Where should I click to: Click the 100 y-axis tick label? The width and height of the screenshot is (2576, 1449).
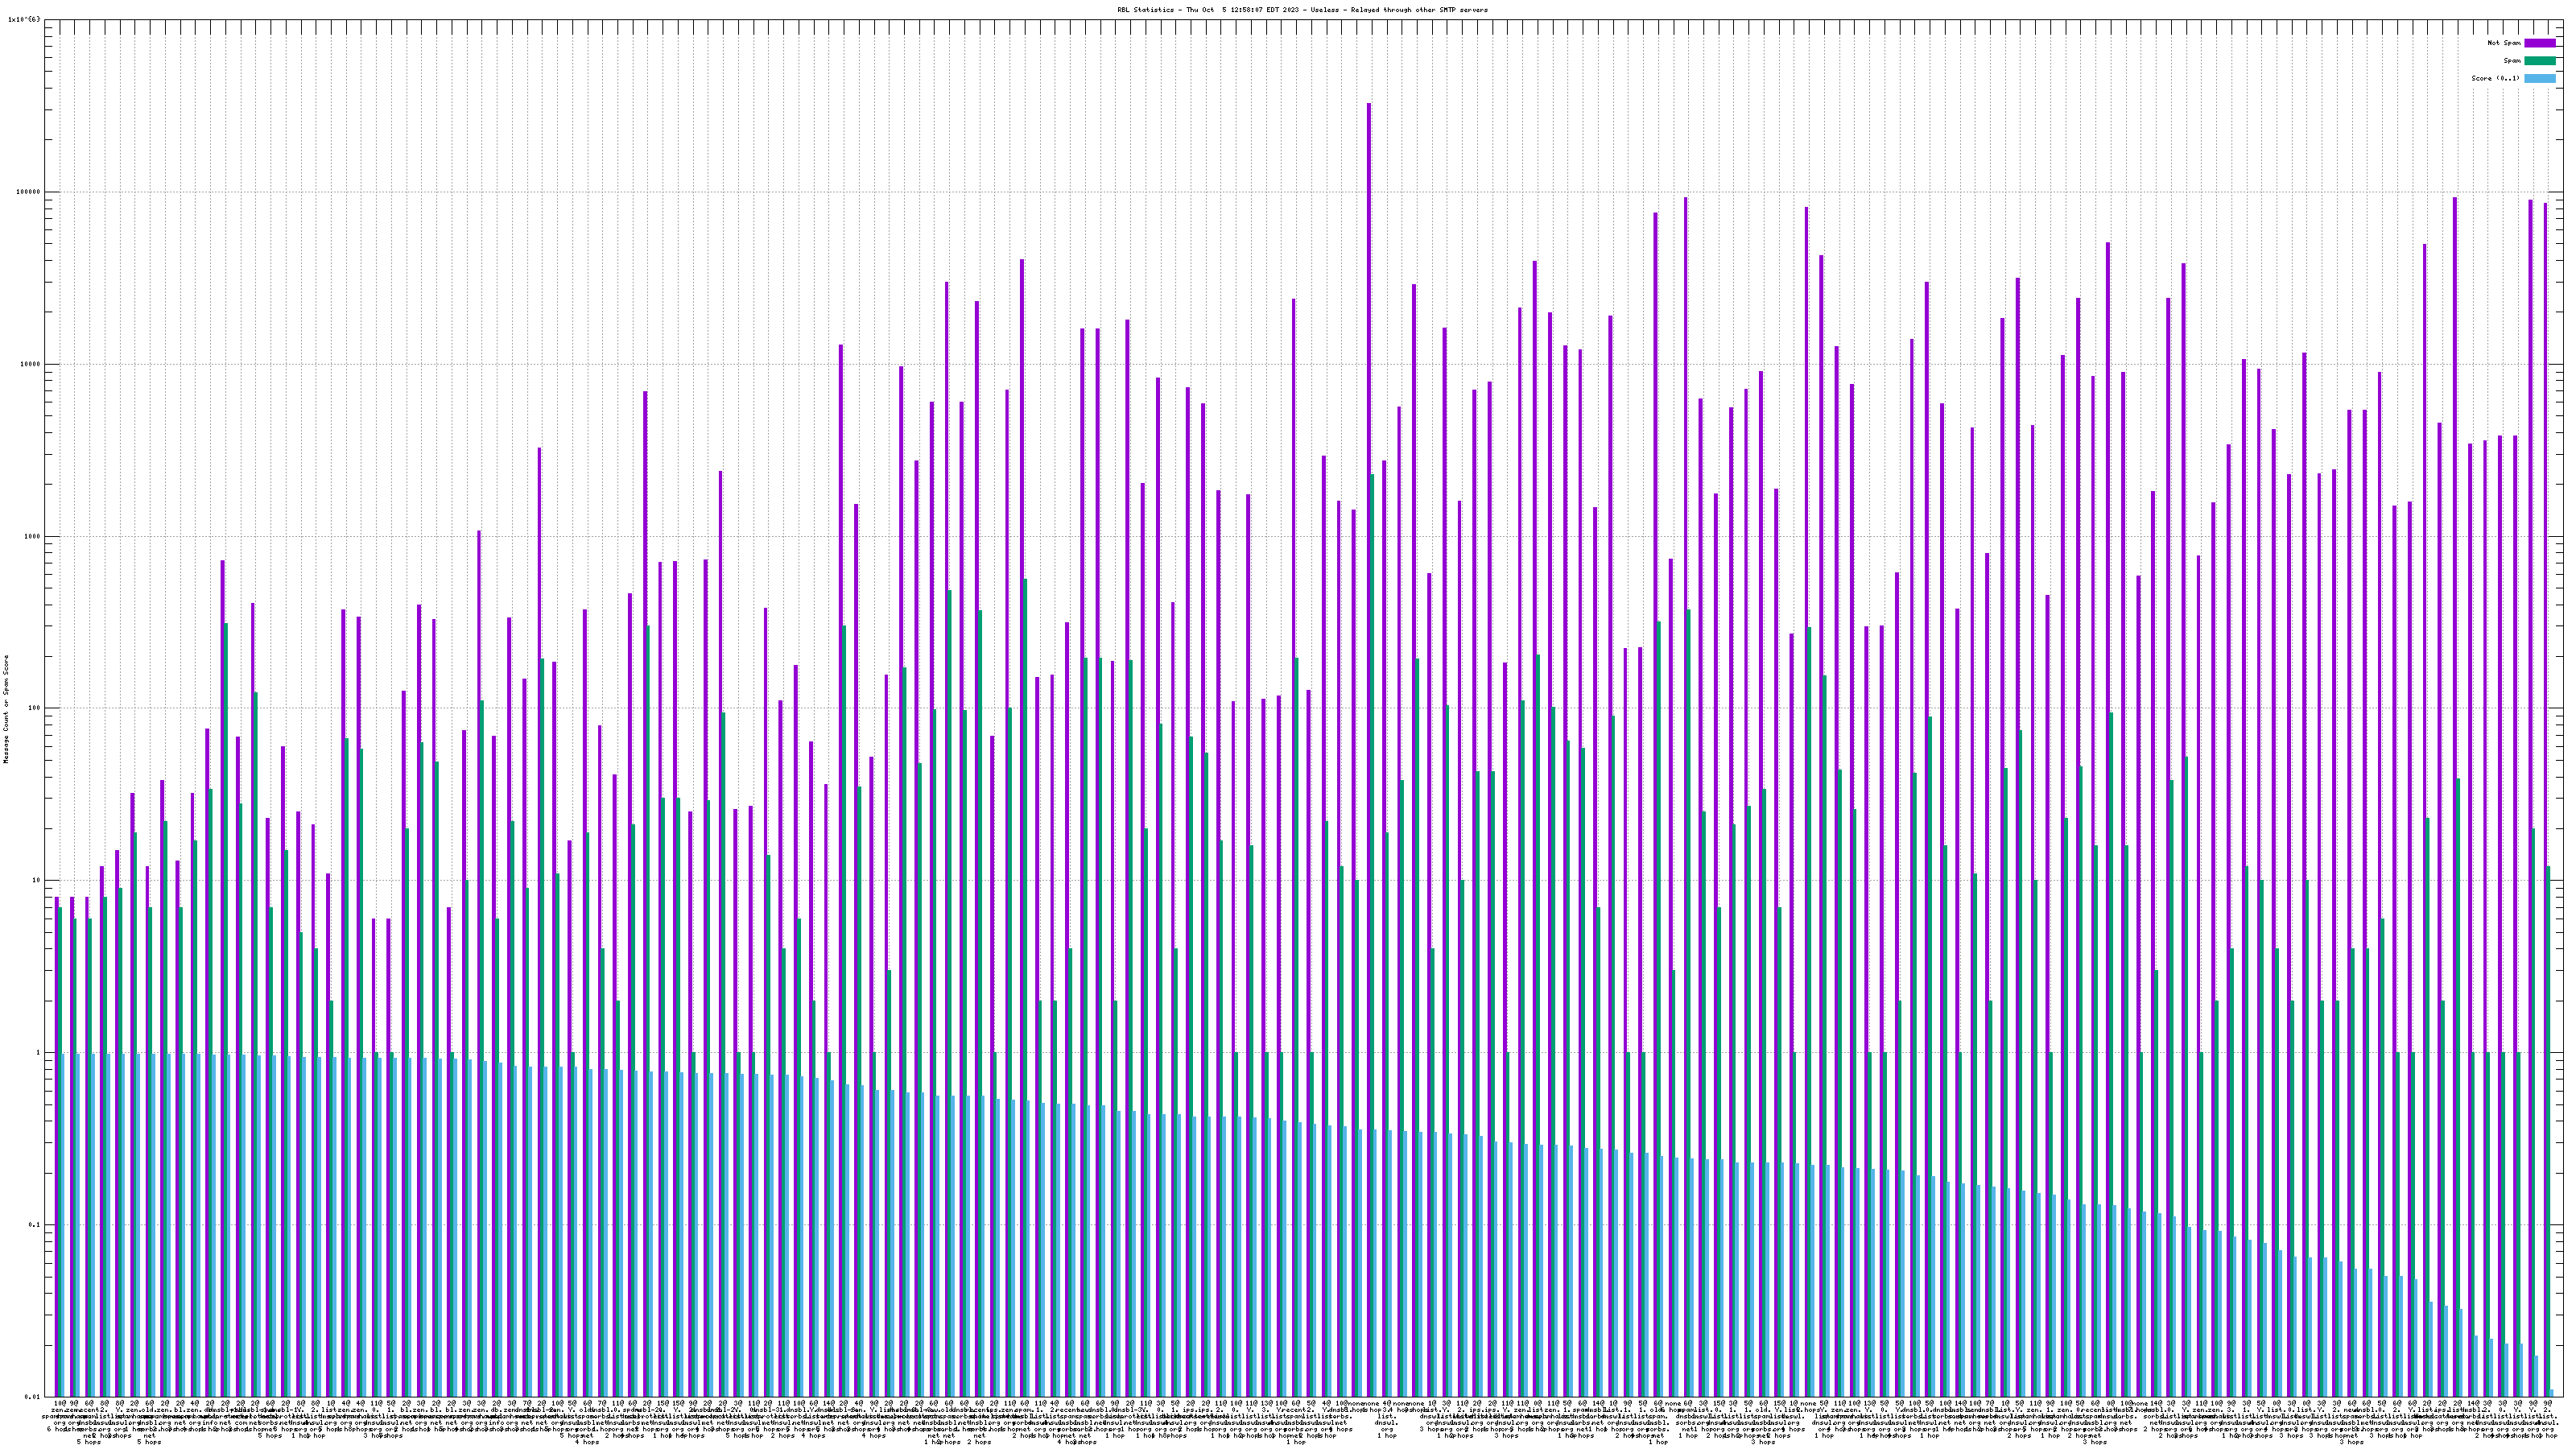(32, 708)
